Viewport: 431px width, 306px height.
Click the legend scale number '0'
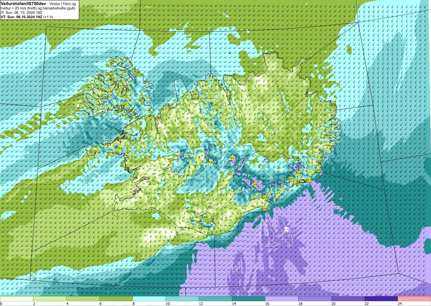click(x=1, y=304)
